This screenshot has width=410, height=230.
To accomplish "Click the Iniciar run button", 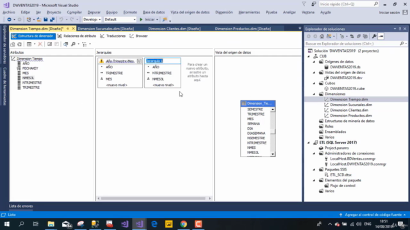I will (x=147, y=20).
